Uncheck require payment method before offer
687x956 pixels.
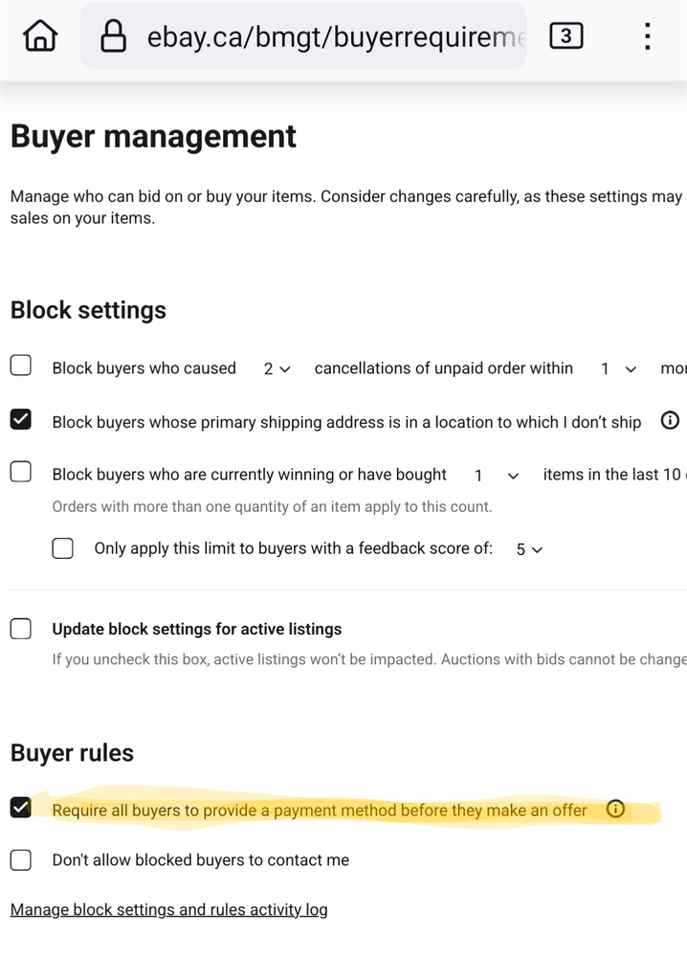point(21,808)
